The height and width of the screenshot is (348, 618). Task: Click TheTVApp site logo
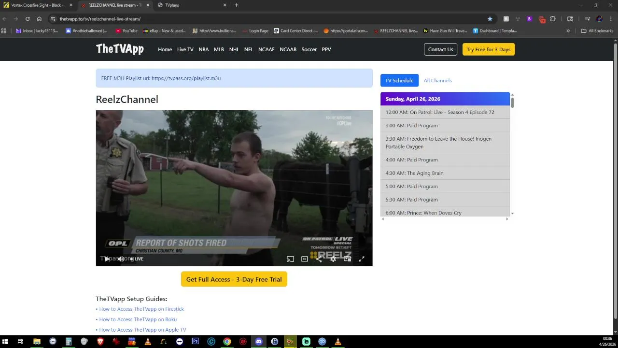pos(120,49)
